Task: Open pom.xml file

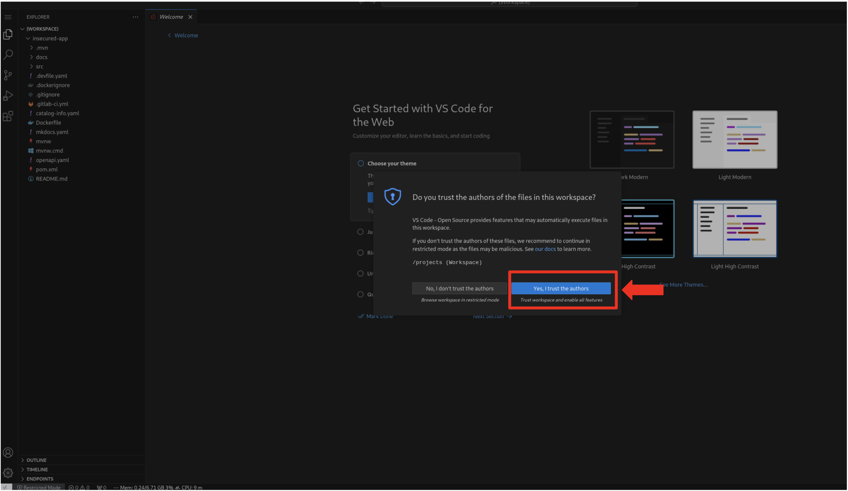Action: pyautogui.click(x=46, y=170)
